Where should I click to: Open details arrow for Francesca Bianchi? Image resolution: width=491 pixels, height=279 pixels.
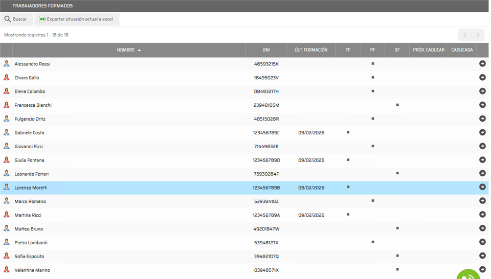tap(482, 105)
